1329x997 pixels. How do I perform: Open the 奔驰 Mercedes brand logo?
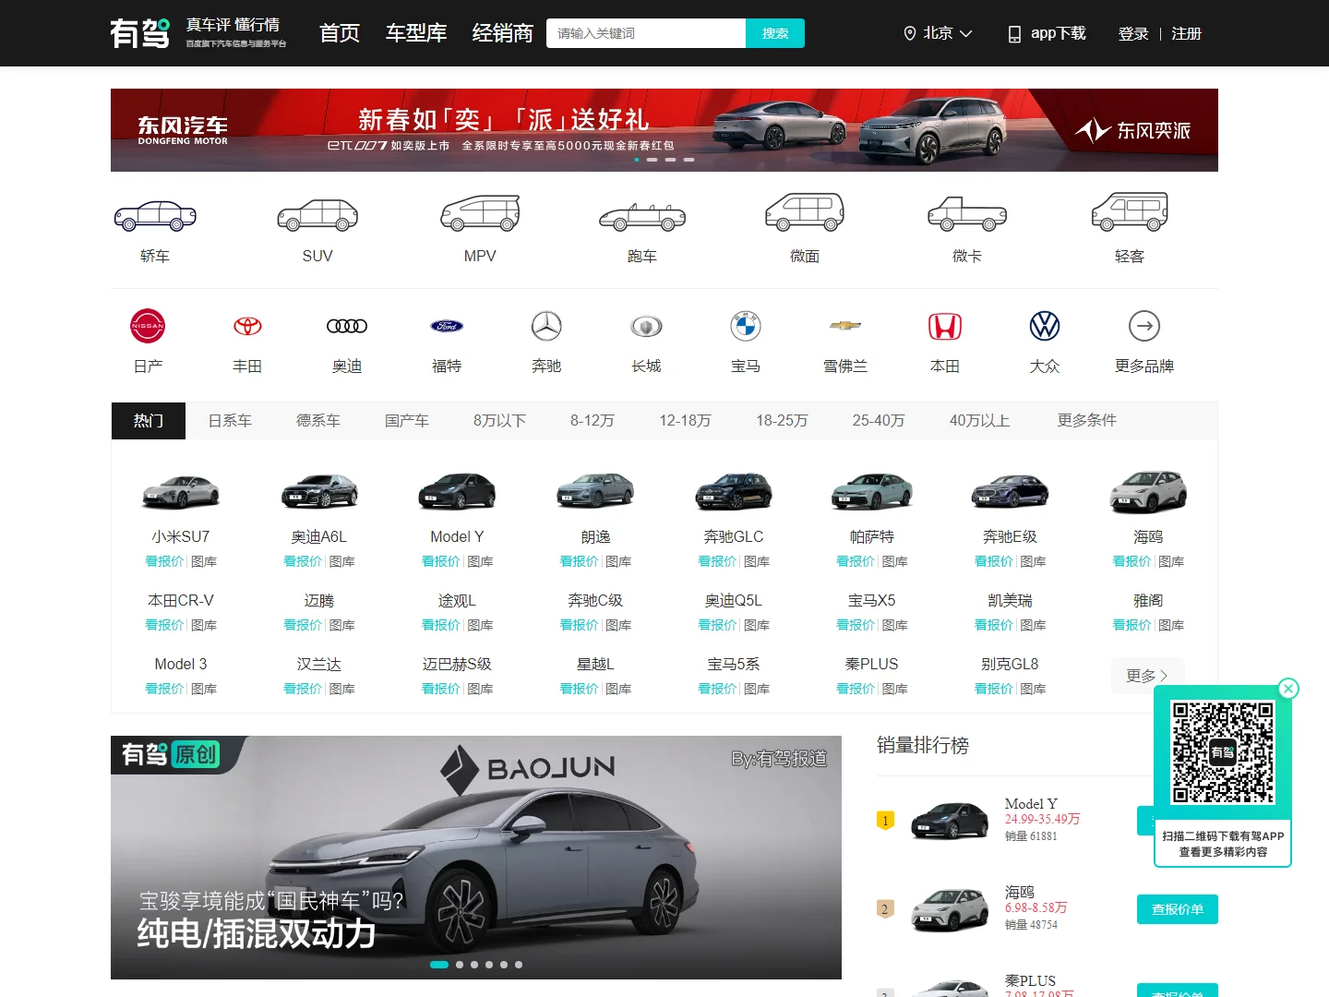tap(546, 326)
